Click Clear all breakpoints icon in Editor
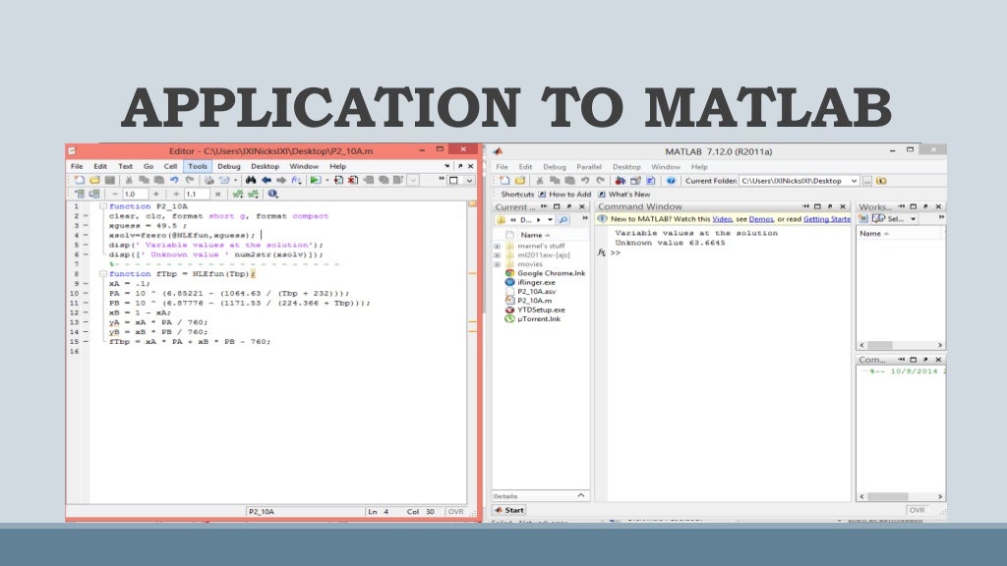Image resolution: width=1007 pixels, height=566 pixels. tap(353, 181)
